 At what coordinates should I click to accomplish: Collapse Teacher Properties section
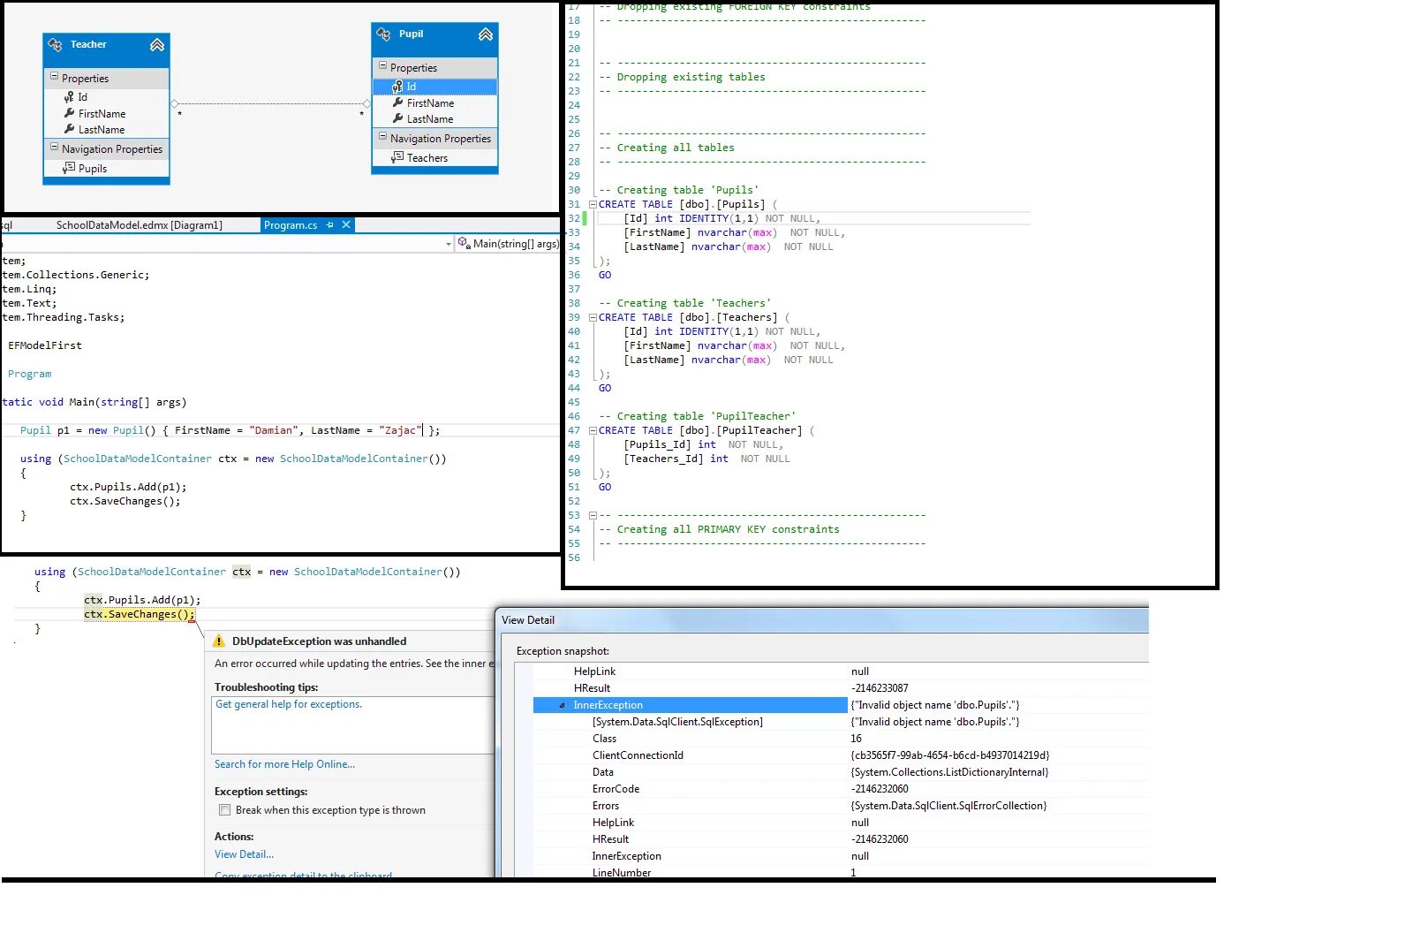tap(54, 77)
